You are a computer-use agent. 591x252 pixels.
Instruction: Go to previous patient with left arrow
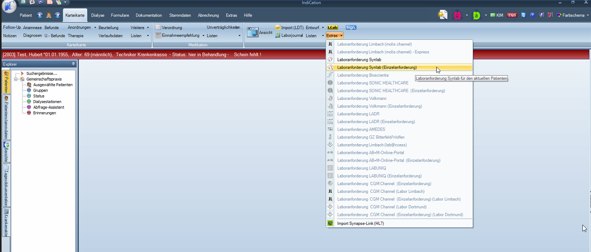point(40,15)
